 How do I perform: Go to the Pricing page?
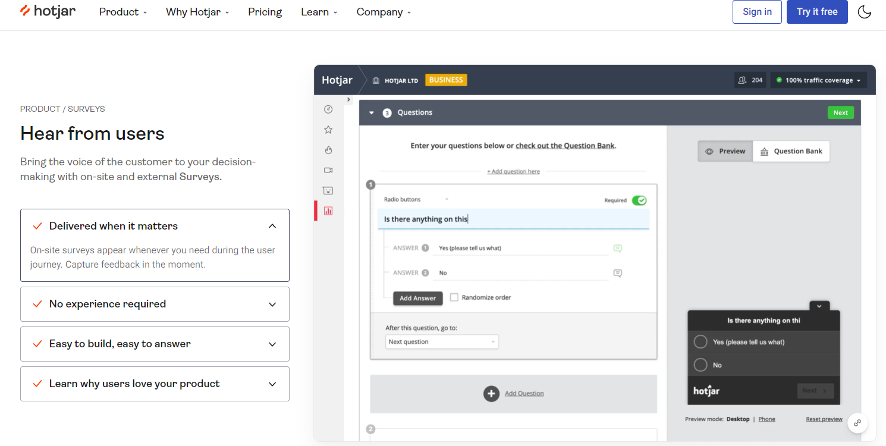coord(265,12)
